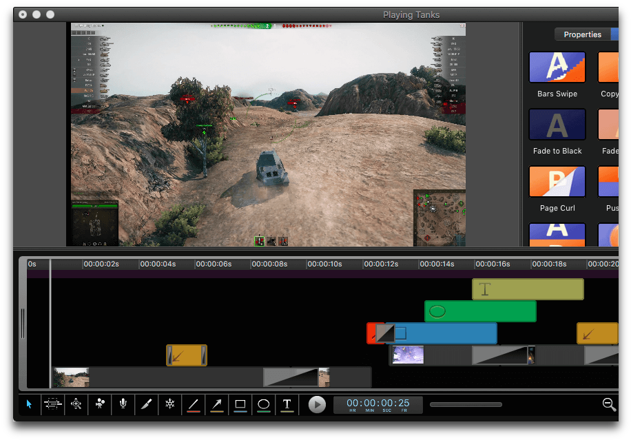Select the red line clip on timeline
The height and width of the screenshot is (440, 631).
point(371,333)
